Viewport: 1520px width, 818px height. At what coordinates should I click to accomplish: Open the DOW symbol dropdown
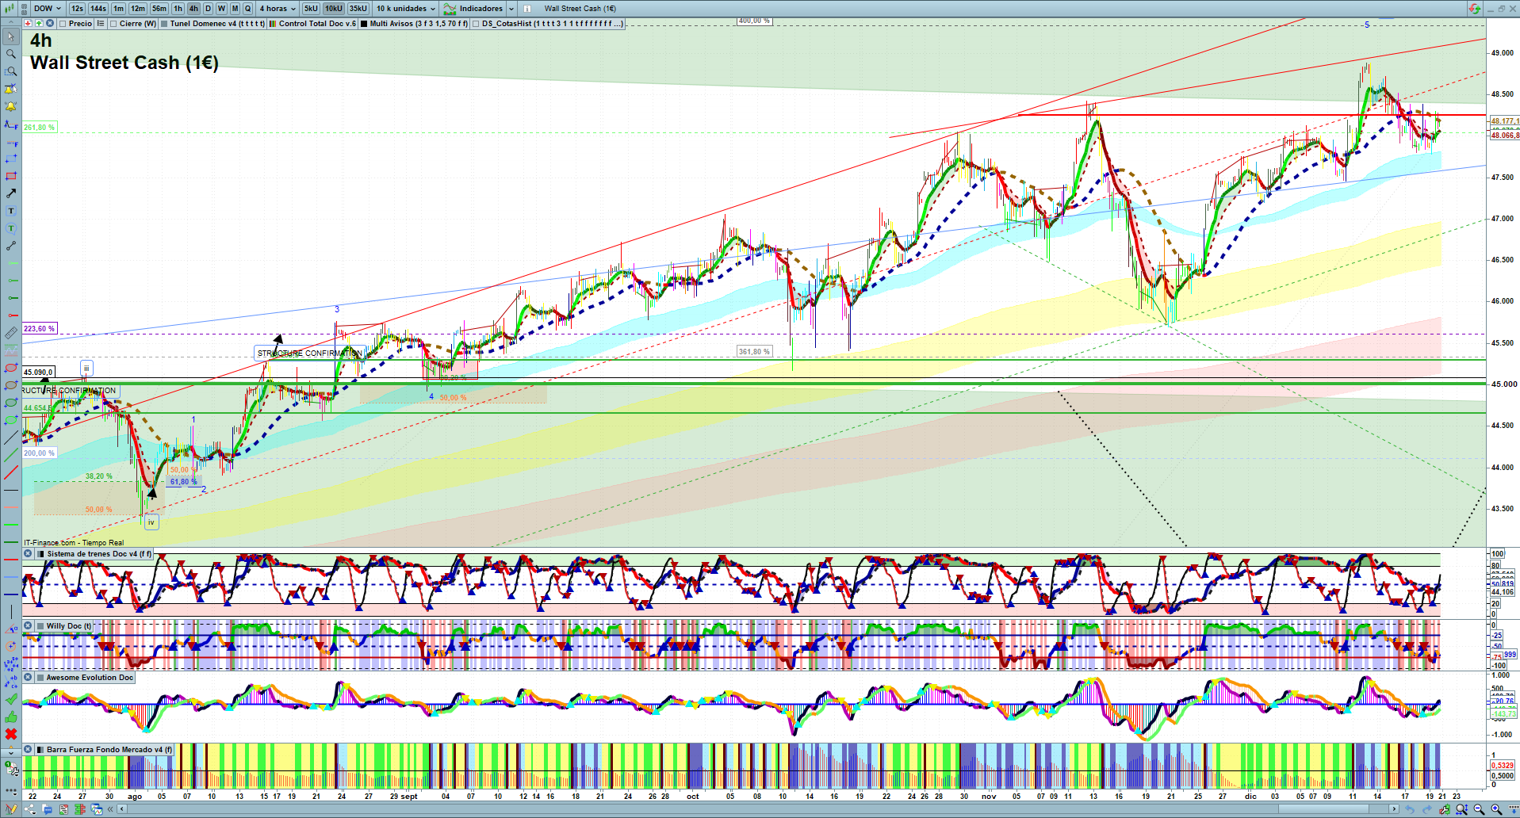tap(48, 9)
